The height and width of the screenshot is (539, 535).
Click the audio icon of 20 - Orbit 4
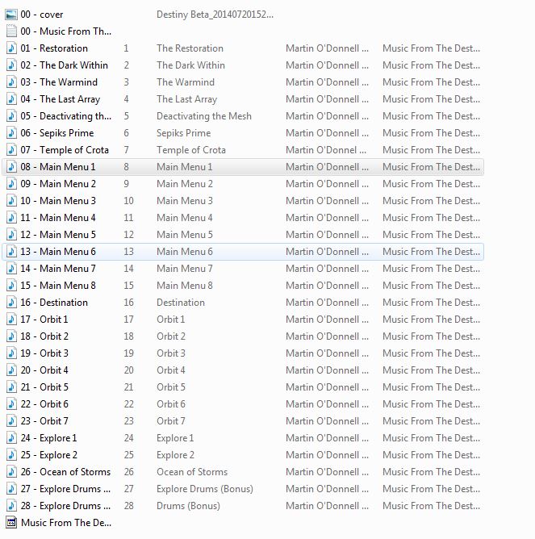click(11, 370)
